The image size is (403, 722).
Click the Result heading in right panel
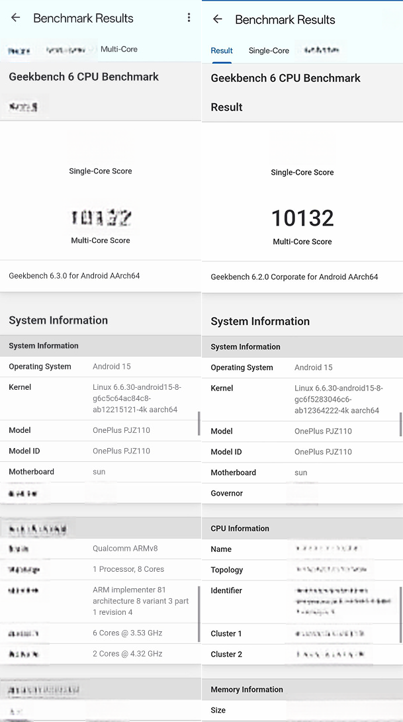click(x=226, y=107)
